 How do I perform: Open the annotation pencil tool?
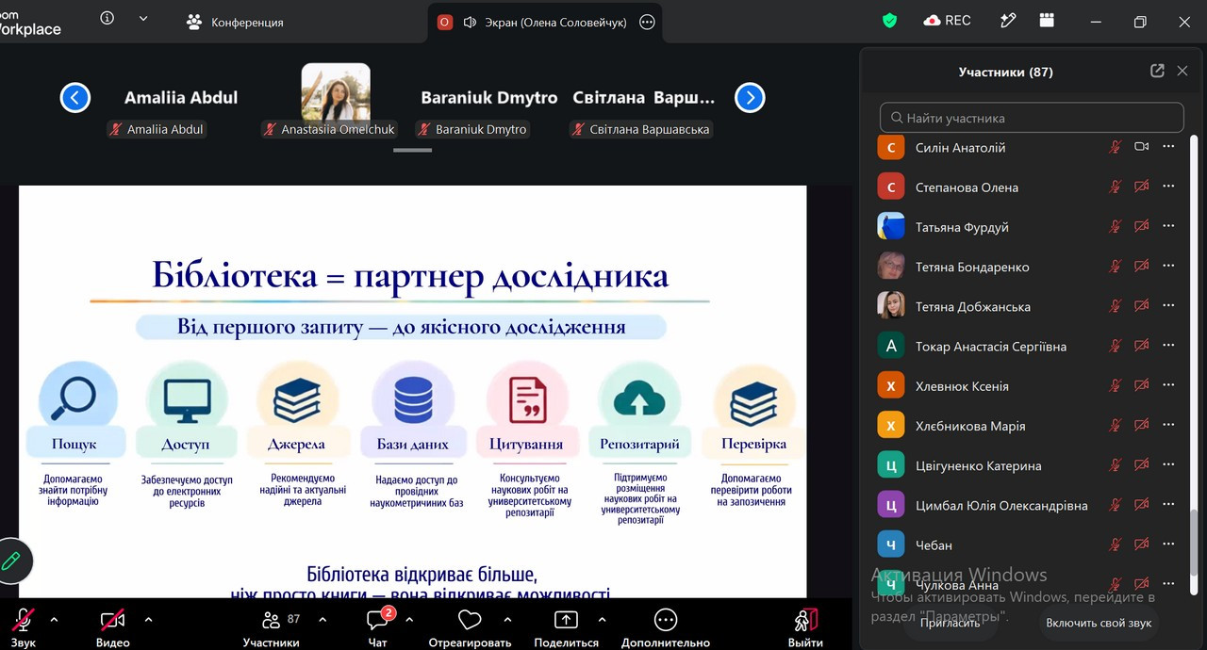(11, 561)
